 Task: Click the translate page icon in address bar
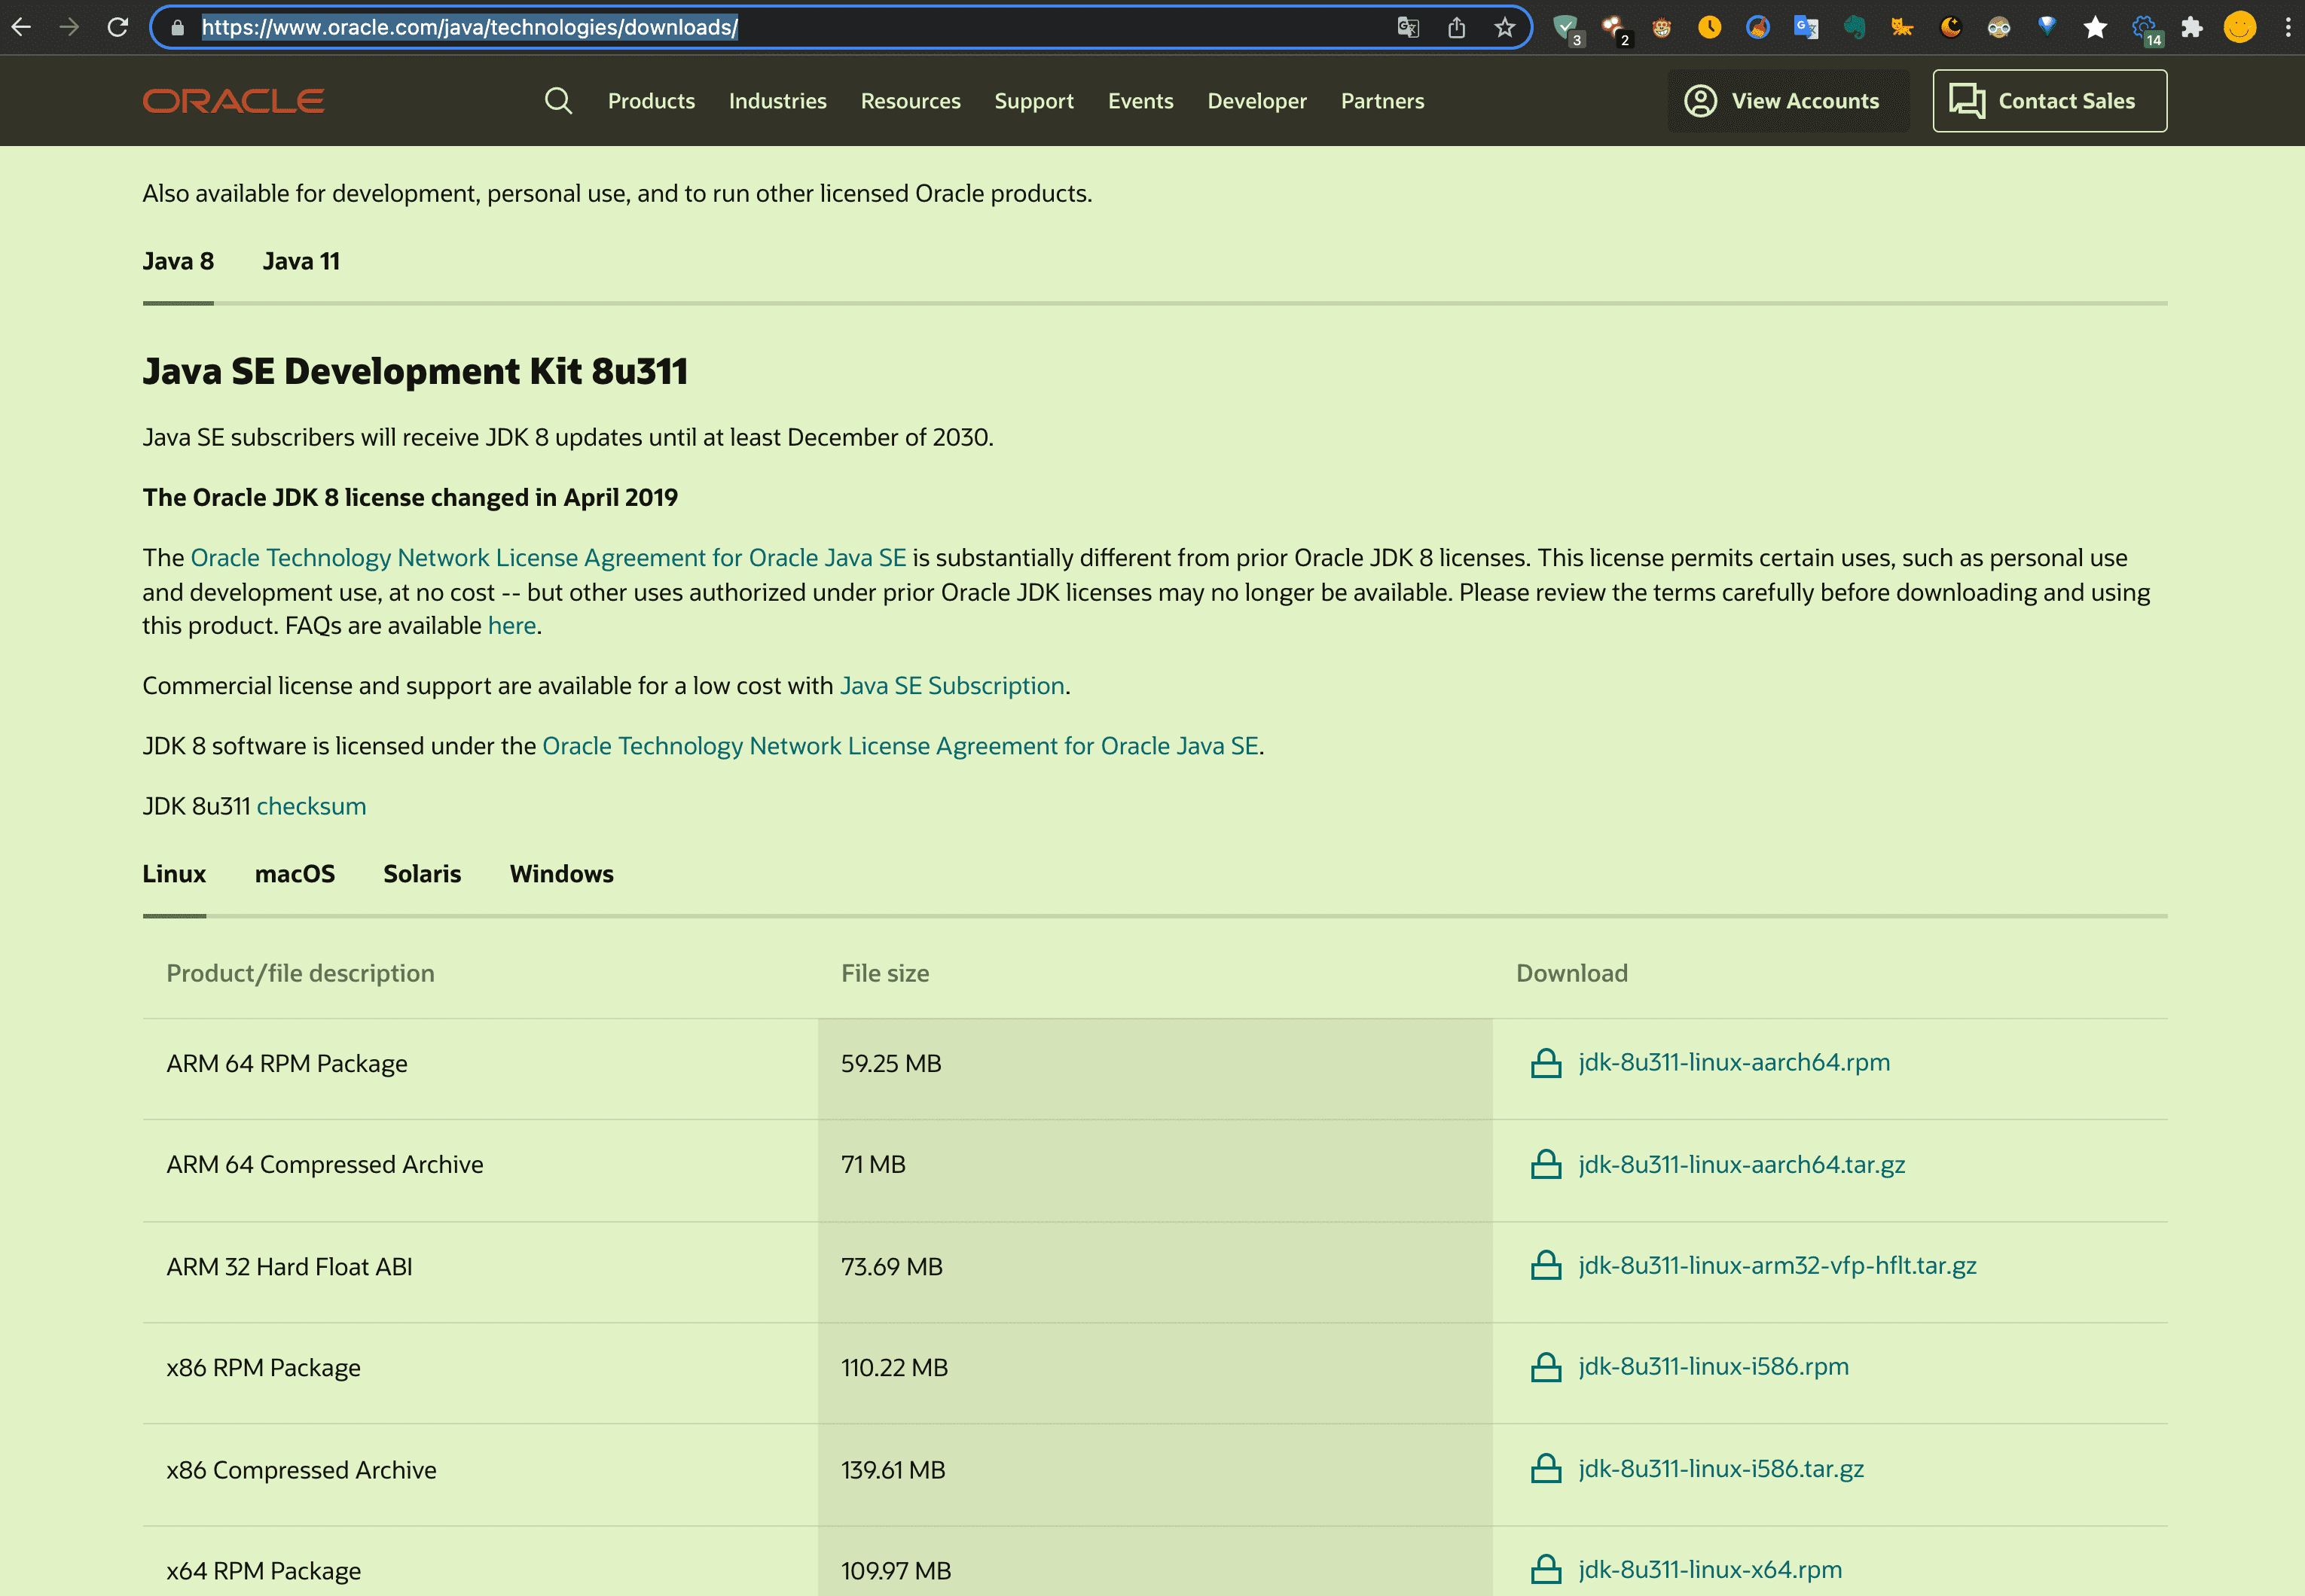(1408, 27)
